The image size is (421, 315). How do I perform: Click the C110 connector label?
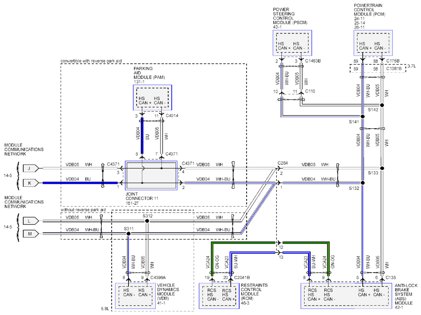click(310, 91)
